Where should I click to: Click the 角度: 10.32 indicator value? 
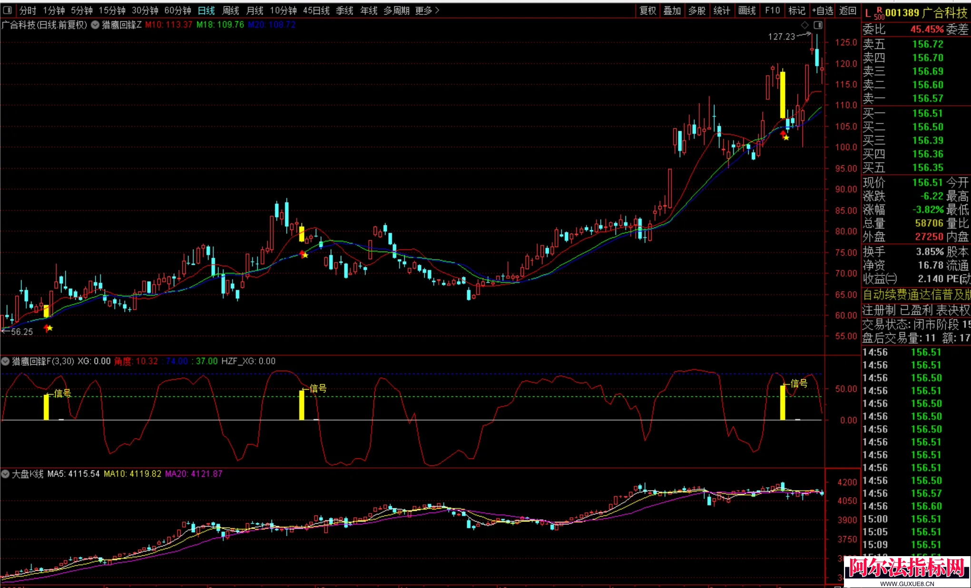[x=136, y=361]
